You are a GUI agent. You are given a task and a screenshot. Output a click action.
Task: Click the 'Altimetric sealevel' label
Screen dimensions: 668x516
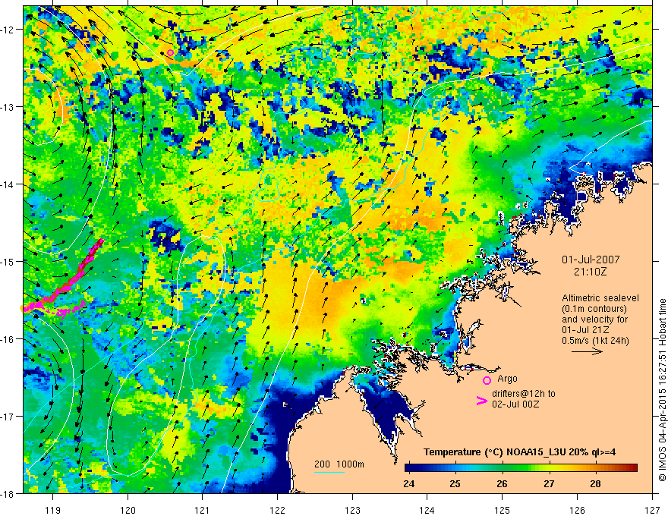click(x=600, y=298)
